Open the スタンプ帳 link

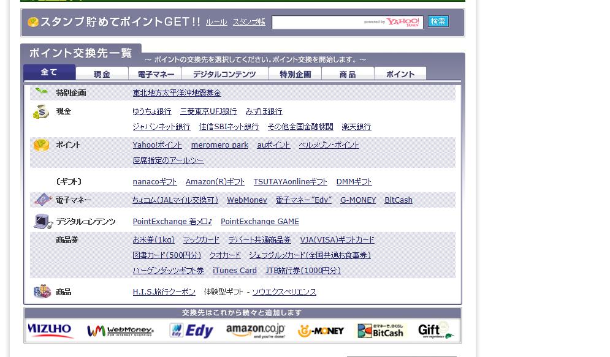coord(248,22)
